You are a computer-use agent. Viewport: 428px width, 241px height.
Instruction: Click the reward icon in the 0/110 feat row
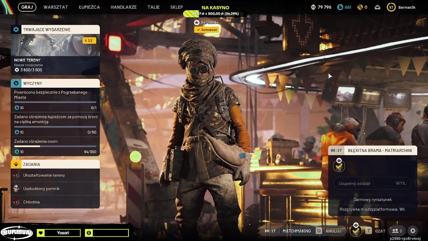(x=17, y=132)
